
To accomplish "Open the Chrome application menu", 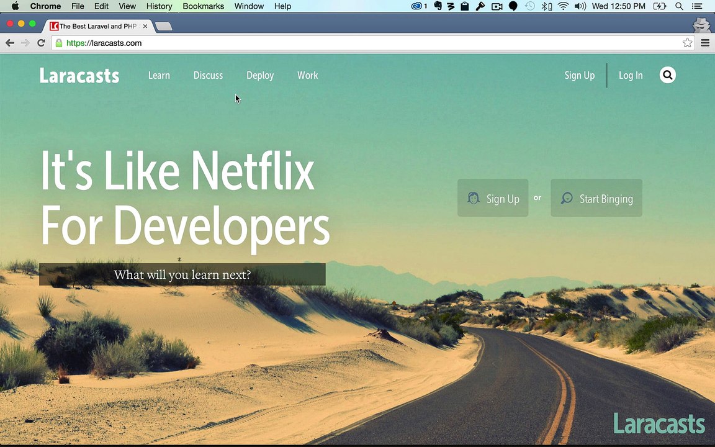I will (x=45, y=6).
